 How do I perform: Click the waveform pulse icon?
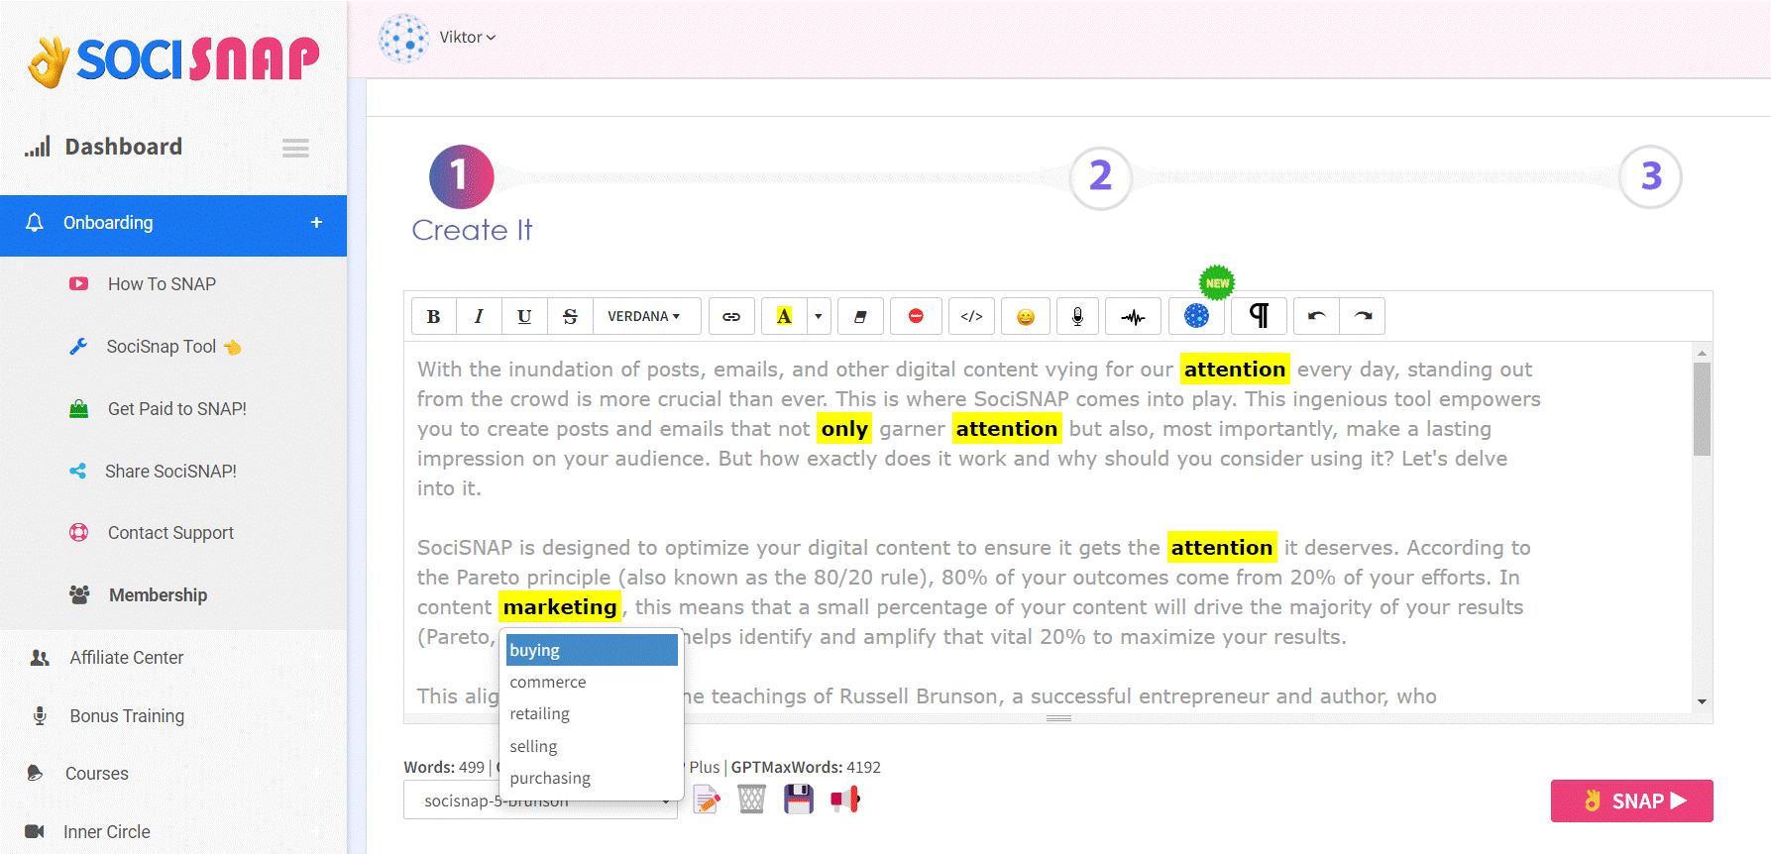coord(1133,316)
